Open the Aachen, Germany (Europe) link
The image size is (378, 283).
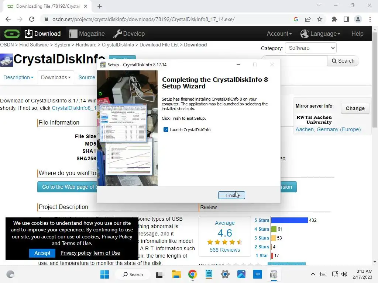coord(328,129)
